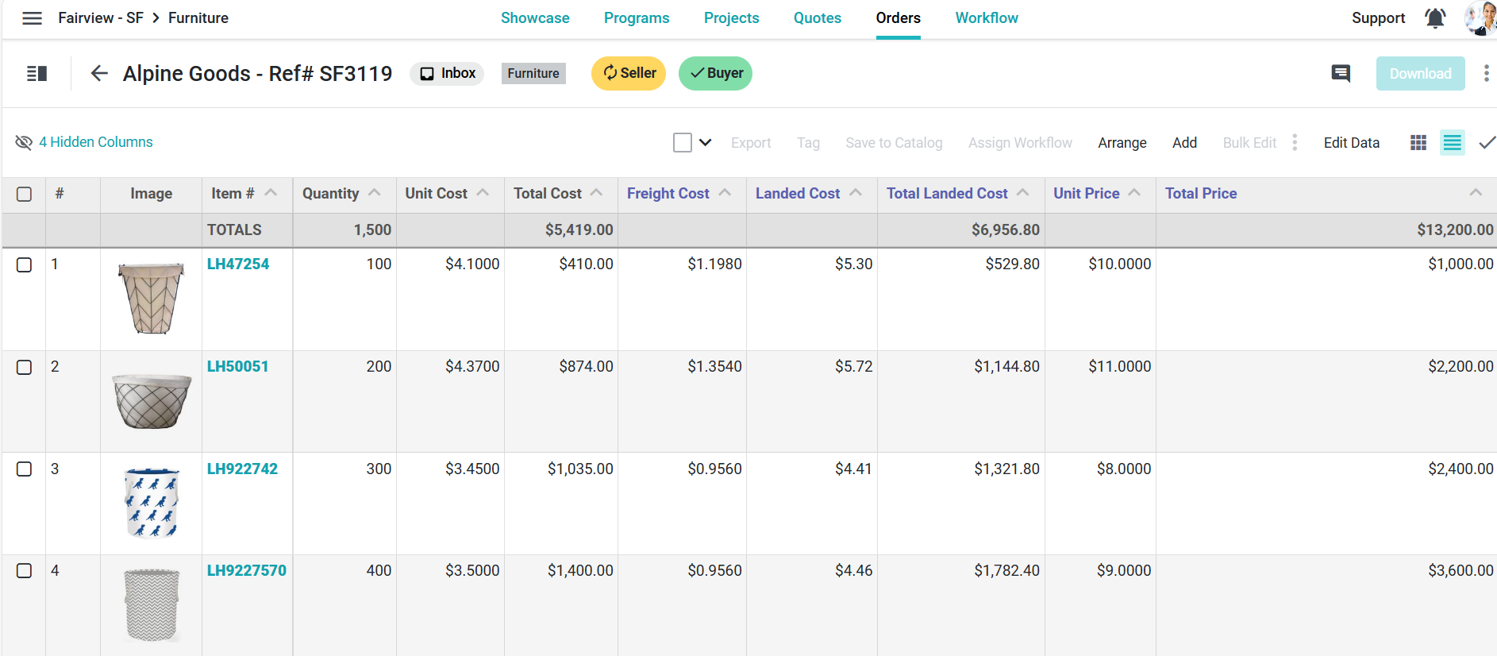Expand the selection dropdown arrow near Export
The image size is (1497, 656).
[705, 143]
